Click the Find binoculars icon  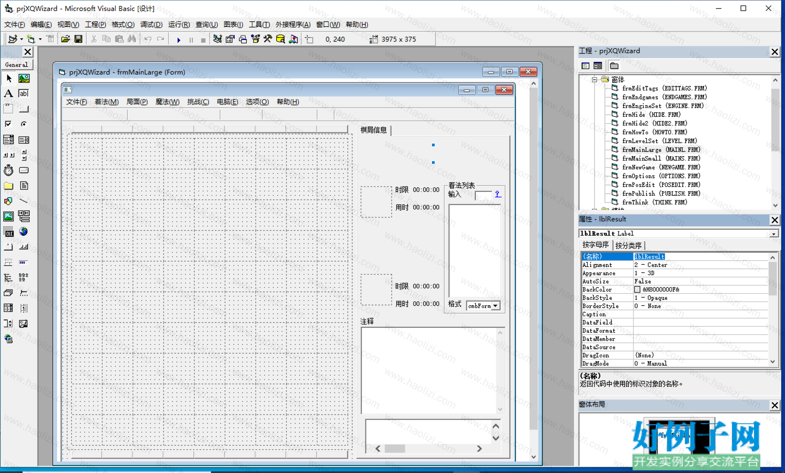tap(132, 39)
